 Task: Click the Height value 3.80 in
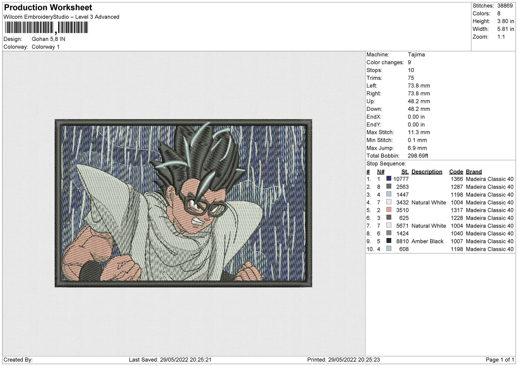click(x=505, y=21)
